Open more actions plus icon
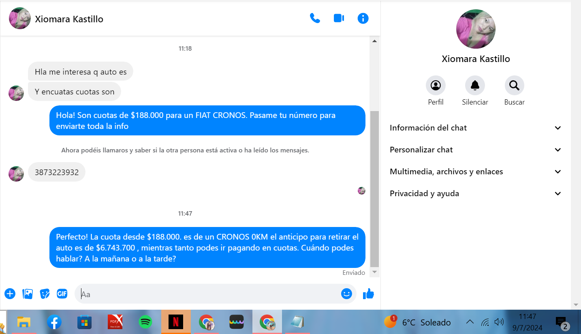Image resolution: width=581 pixels, height=334 pixels. point(10,294)
